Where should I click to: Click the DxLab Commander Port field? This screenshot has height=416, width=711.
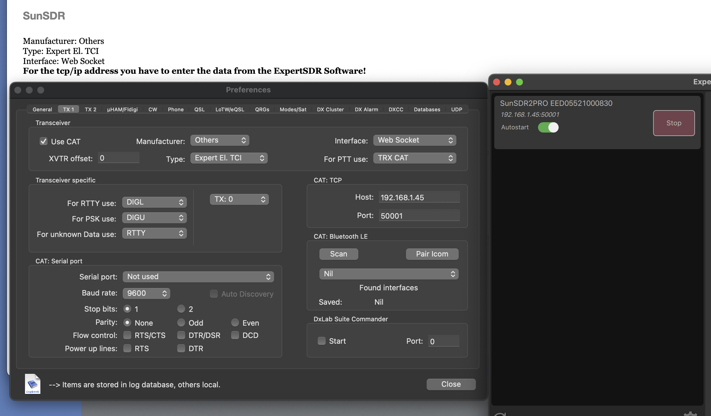(x=444, y=341)
